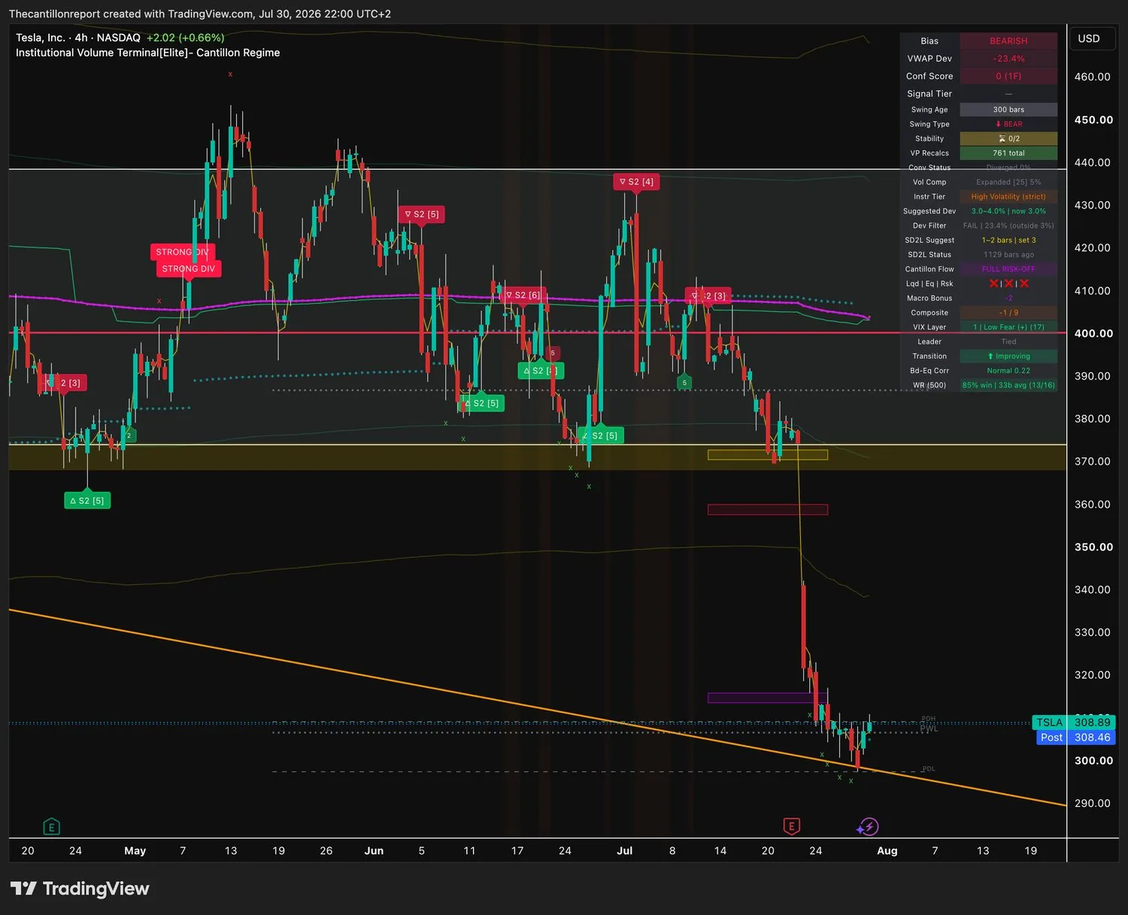Image resolution: width=1128 pixels, height=915 pixels.
Task: Click the High Volatility (strict) cell
Action: pos(1008,197)
